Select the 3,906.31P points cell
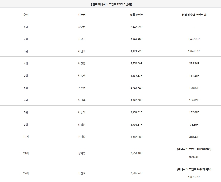Image resolution: width=221 pixels, height=182 pixels. pos(136,124)
